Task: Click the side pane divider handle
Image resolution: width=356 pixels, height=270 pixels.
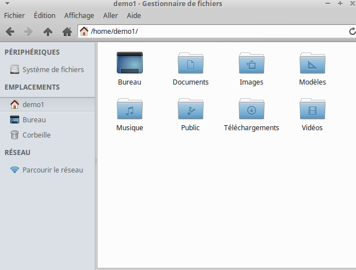Action: [96, 161]
